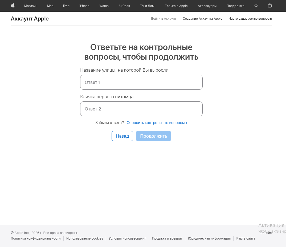Open Создание Аккаунта Apple tab
The height and width of the screenshot is (247, 286).
click(202, 18)
